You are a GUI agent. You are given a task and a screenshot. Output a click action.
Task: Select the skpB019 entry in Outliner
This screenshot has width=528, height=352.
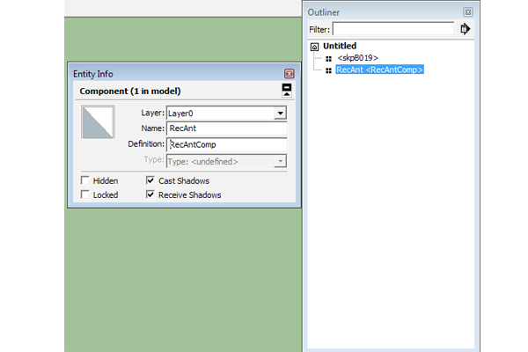point(357,58)
